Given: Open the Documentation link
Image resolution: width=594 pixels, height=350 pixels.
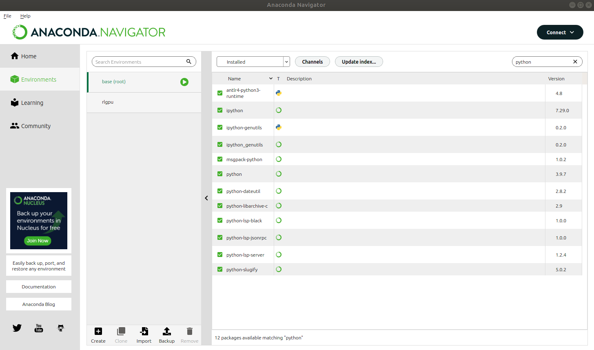Looking at the screenshot, I should (x=39, y=287).
